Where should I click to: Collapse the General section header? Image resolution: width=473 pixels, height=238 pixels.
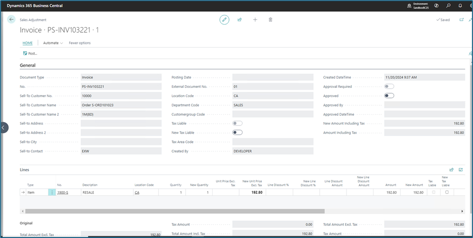click(28, 65)
